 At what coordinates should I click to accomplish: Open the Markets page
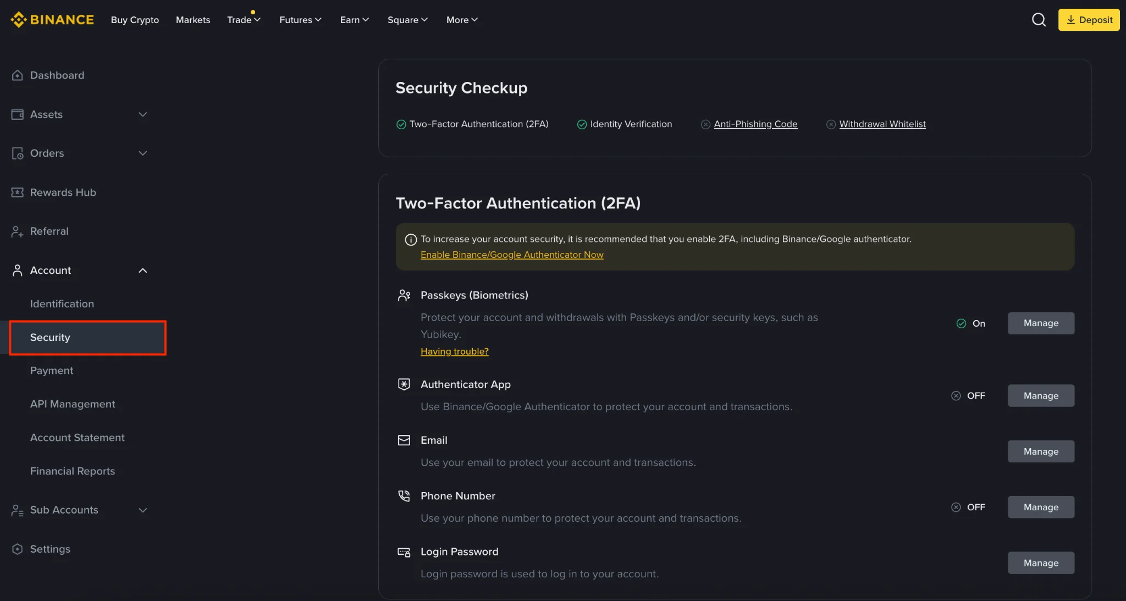pos(193,20)
